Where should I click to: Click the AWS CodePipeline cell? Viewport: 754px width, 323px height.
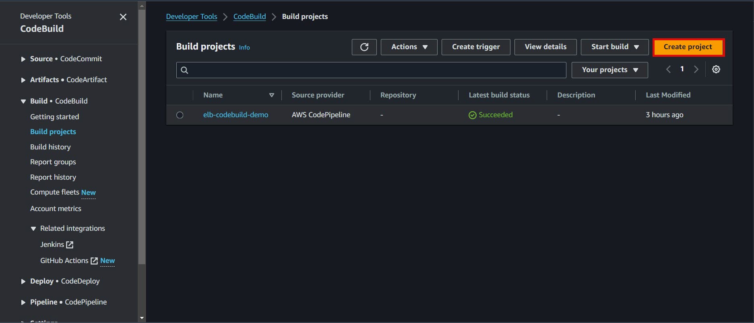(x=321, y=115)
